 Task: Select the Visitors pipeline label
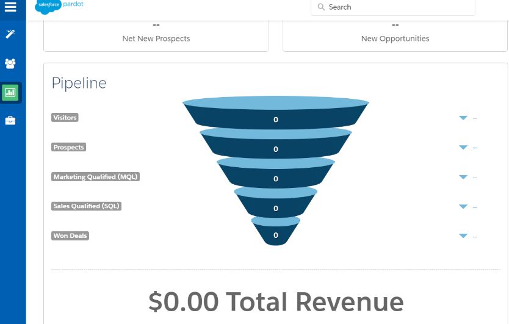pyautogui.click(x=65, y=118)
